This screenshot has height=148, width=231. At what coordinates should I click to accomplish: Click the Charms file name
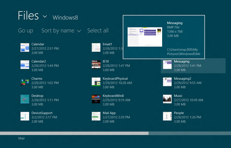pyautogui.click(x=37, y=78)
